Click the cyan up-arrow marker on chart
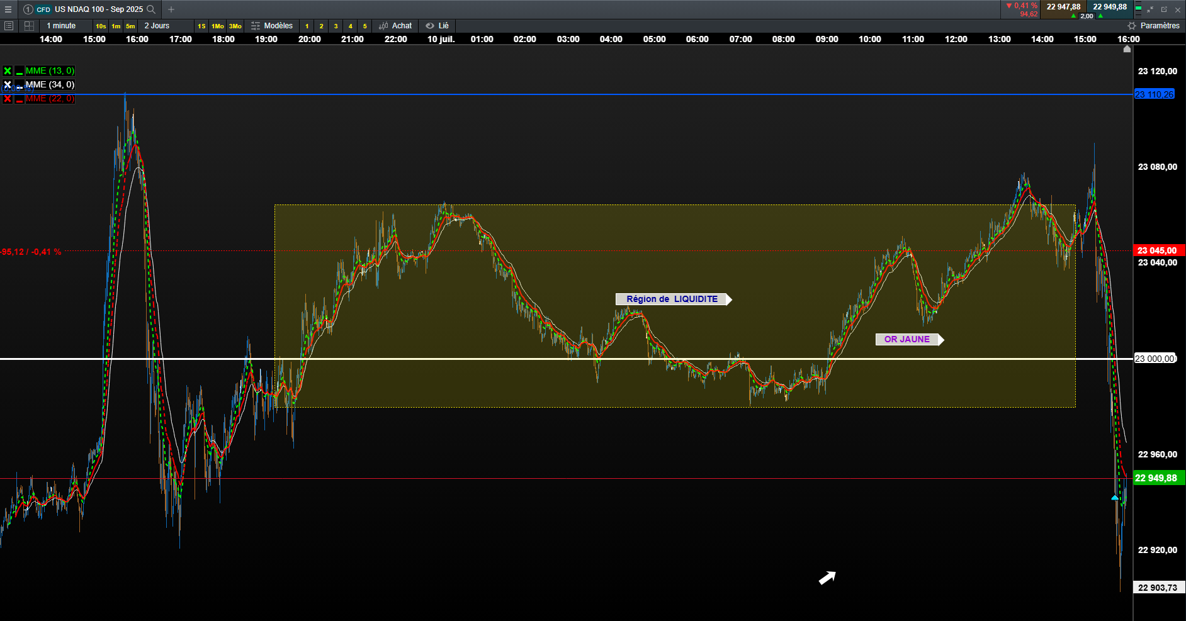1186x621 pixels. 1115,498
